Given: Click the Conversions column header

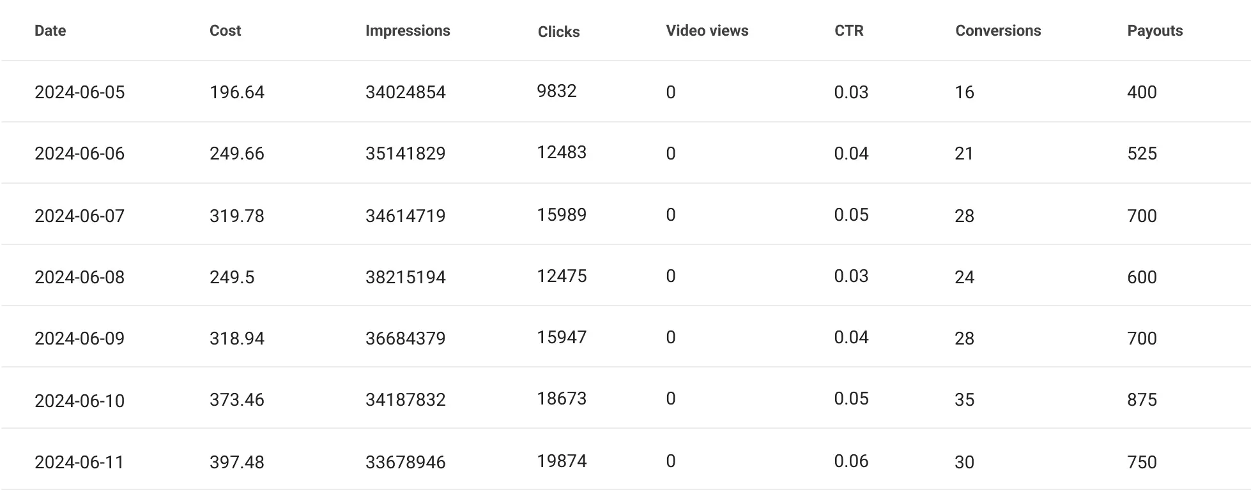Looking at the screenshot, I should click(997, 31).
